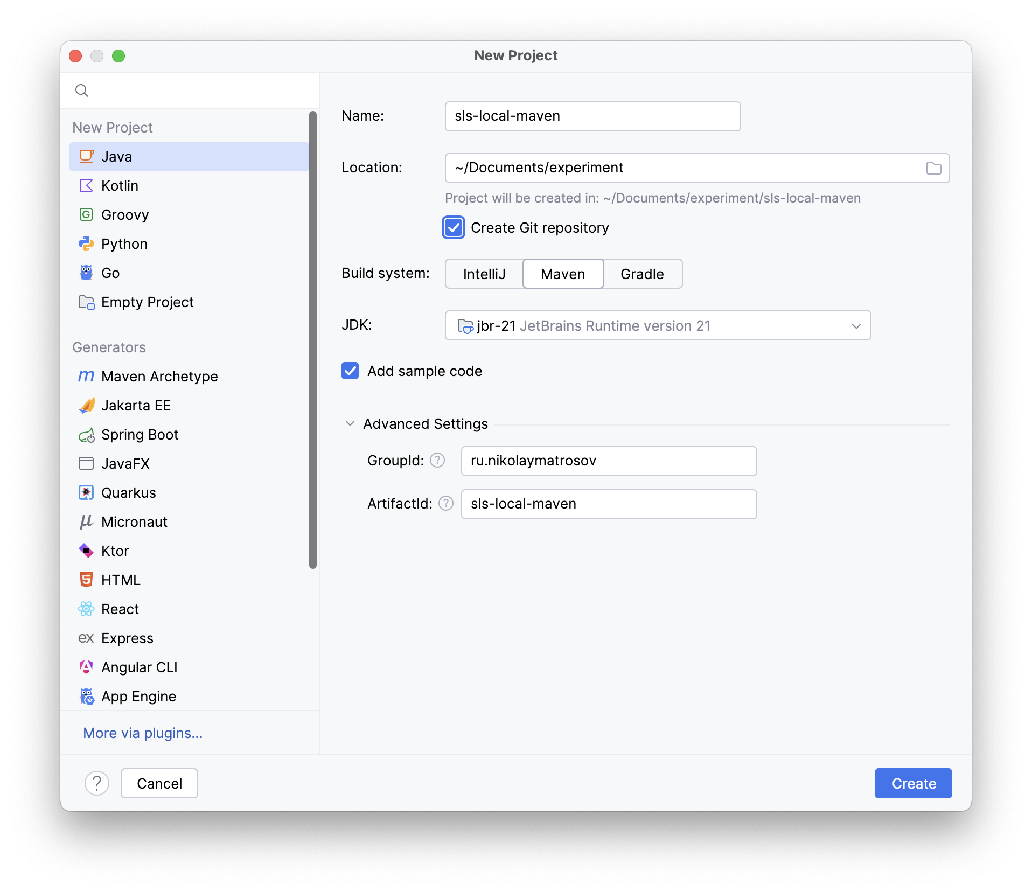1032x891 pixels.
Task: Select the Java cup icon
Action: click(x=86, y=156)
